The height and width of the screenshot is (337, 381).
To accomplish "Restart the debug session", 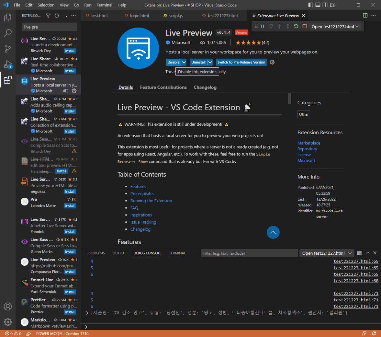I will click(x=296, y=26).
